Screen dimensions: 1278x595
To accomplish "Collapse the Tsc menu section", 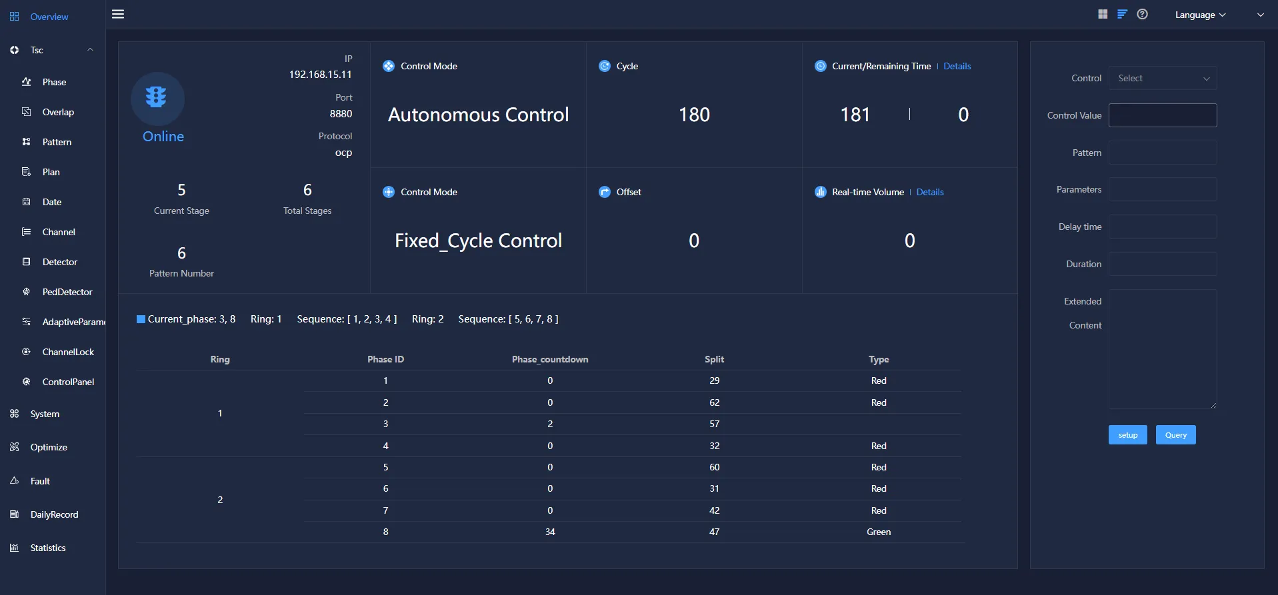I will [90, 50].
